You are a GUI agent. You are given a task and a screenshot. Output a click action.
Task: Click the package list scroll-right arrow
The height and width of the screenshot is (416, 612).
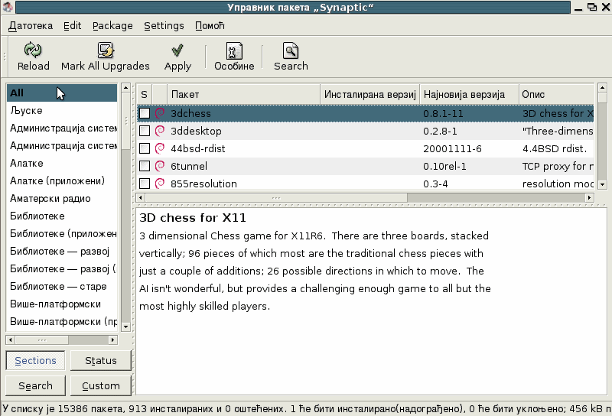pos(589,198)
